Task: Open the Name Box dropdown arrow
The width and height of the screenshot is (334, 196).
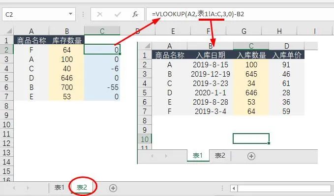Action: 70,14
